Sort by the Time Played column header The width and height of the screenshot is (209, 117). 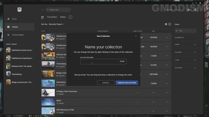click(x=137, y=31)
